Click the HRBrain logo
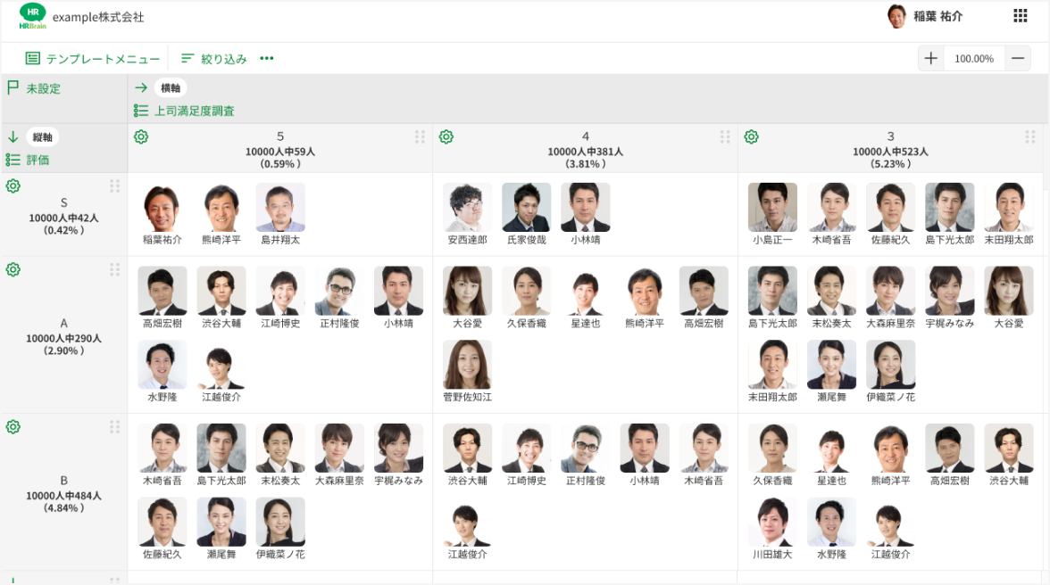Viewport: 1050px width, 585px height. pos(32,16)
